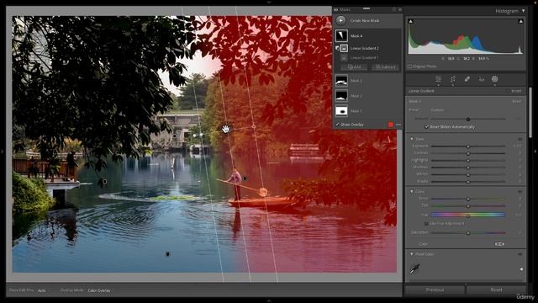
Task: Click the edit pin beside the boatman
Action: (x=245, y=178)
